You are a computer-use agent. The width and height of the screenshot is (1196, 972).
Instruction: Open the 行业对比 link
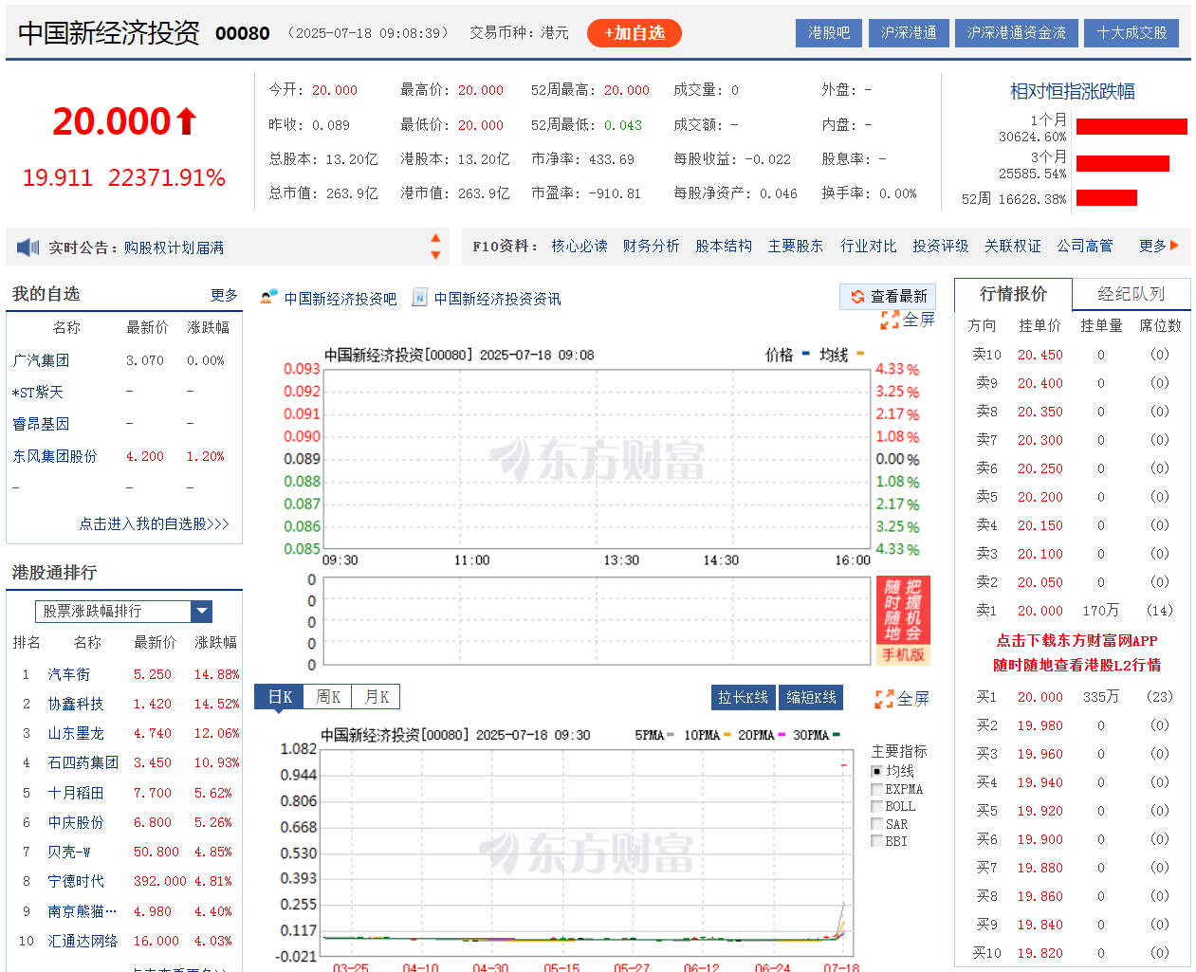click(x=869, y=246)
